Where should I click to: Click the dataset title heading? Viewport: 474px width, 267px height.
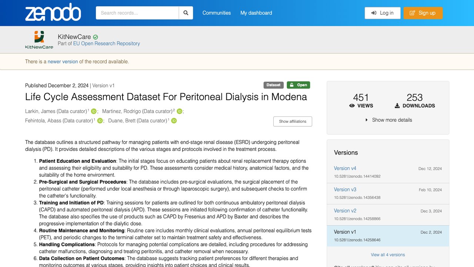tap(166, 97)
